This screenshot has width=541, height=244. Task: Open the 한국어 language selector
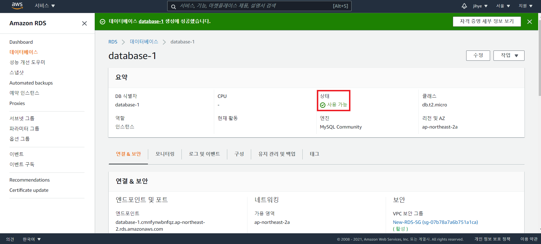(32, 239)
